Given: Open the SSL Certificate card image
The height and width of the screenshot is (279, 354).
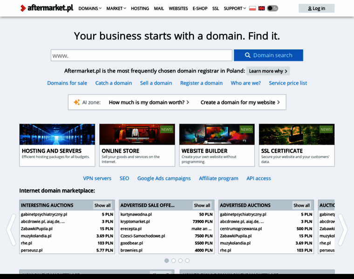Looking at the screenshot, I should pos(297,134).
